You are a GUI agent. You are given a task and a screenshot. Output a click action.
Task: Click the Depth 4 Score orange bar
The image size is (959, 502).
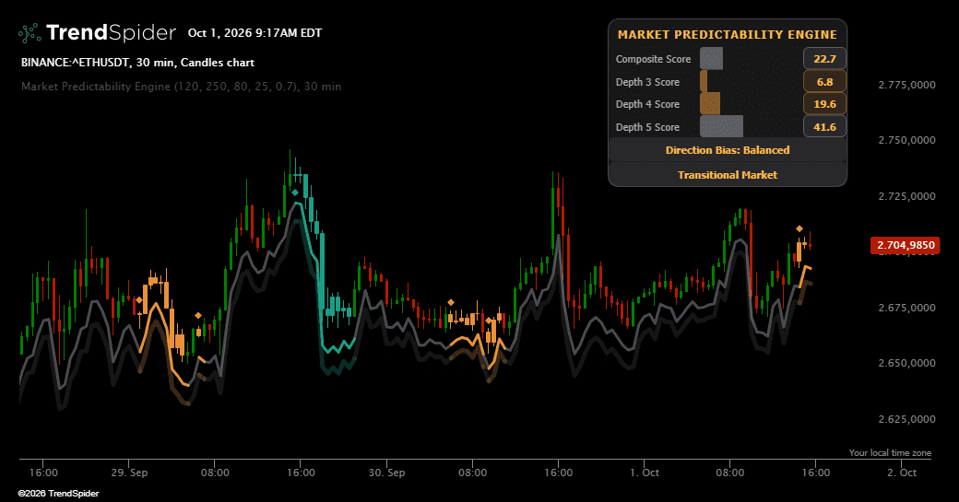coord(710,104)
